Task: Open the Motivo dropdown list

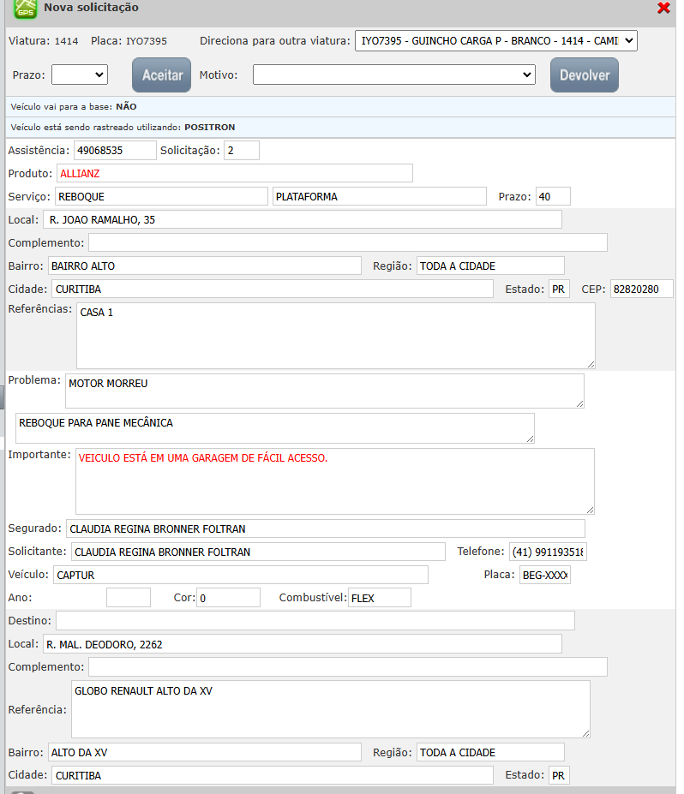Action: pyautogui.click(x=393, y=75)
